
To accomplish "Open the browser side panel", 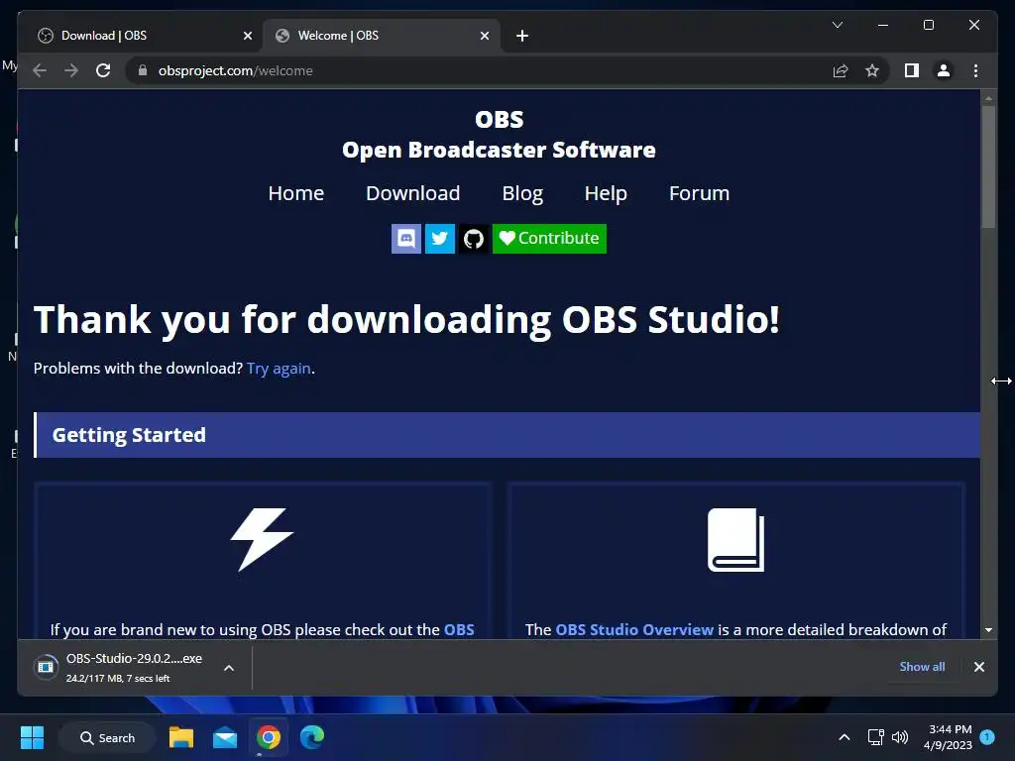I will [x=912, y=70].
